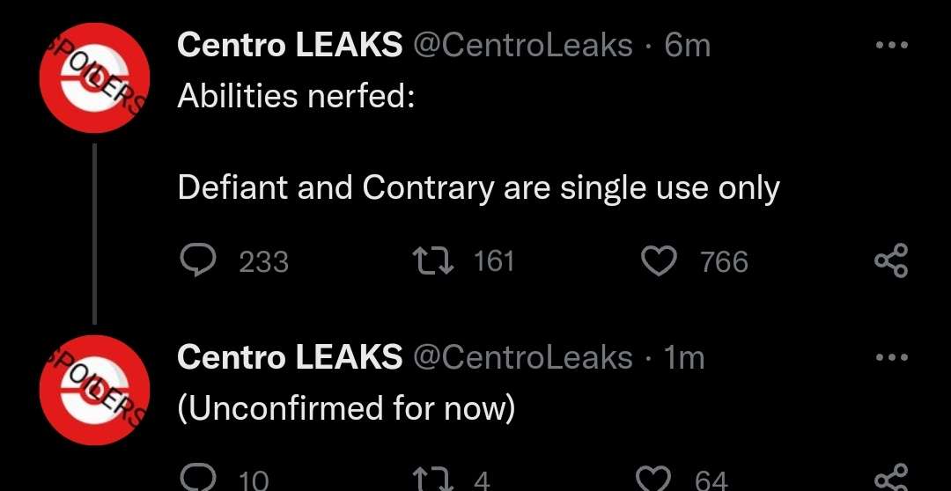Open the 1m timestamp link
The image size is (951, 491).
[x=684, y=357]
